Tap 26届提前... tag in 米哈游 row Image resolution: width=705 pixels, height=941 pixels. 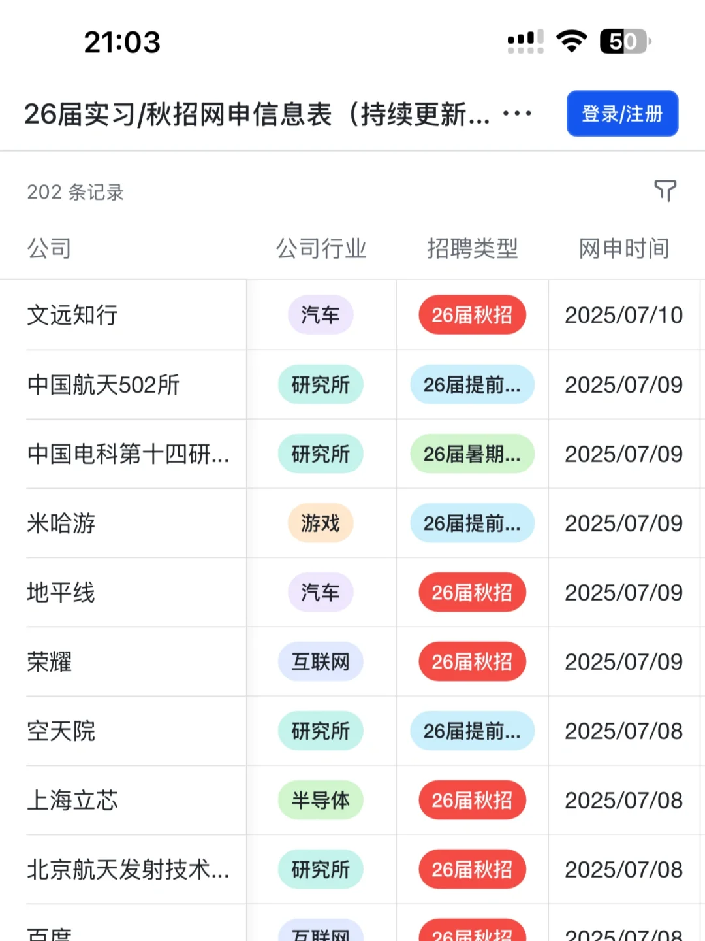pos(472,523)
